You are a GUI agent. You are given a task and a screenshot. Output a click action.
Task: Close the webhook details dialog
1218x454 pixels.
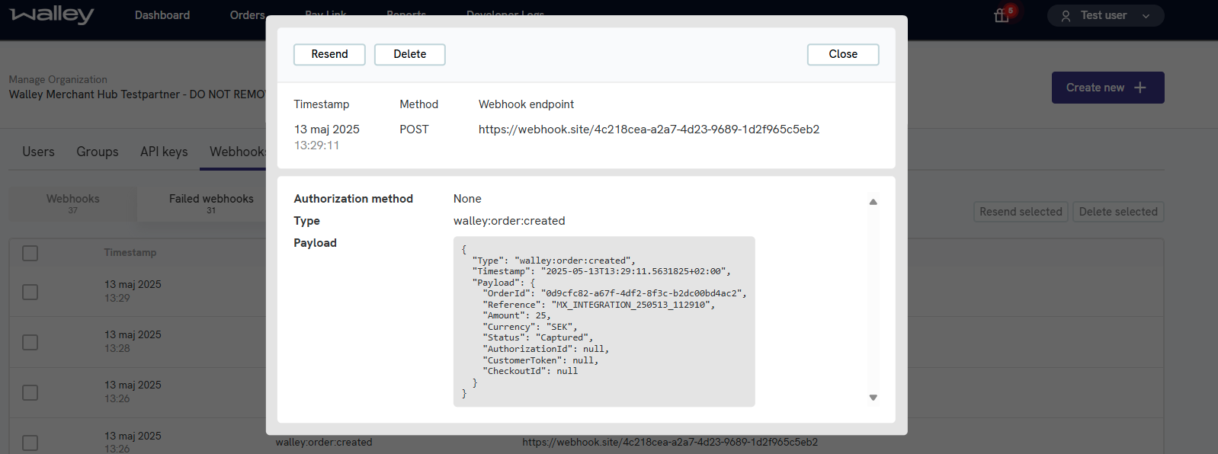click(x=842, y=54)
